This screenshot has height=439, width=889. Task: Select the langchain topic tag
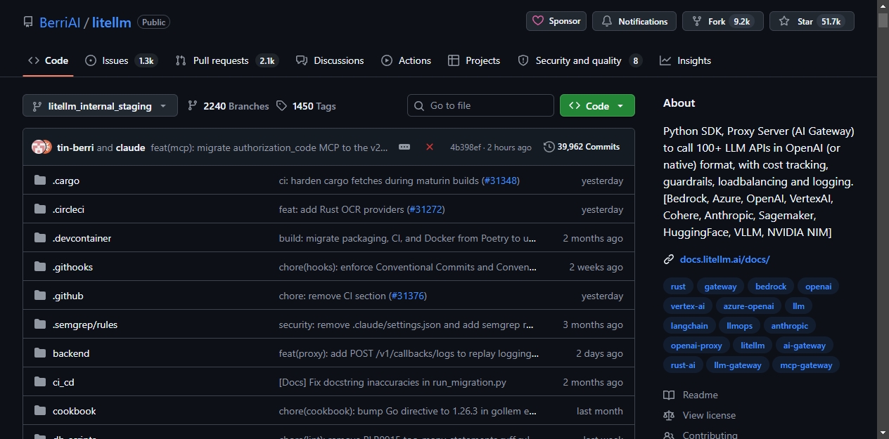[x=689, y=326]
